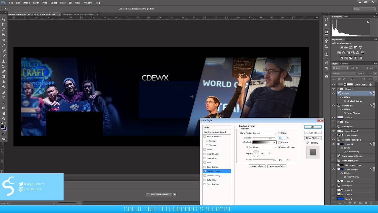The height and width of the screenshot is (213, 378).
Task: Select the Zoom tool
Action: tap(4, 119)
